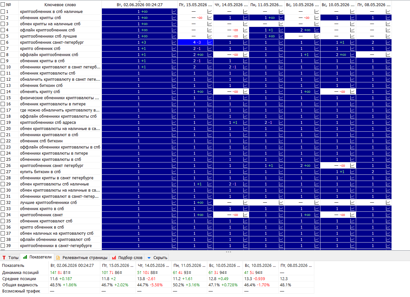Click chart icon for row 19 latest date column

(174, 122)
